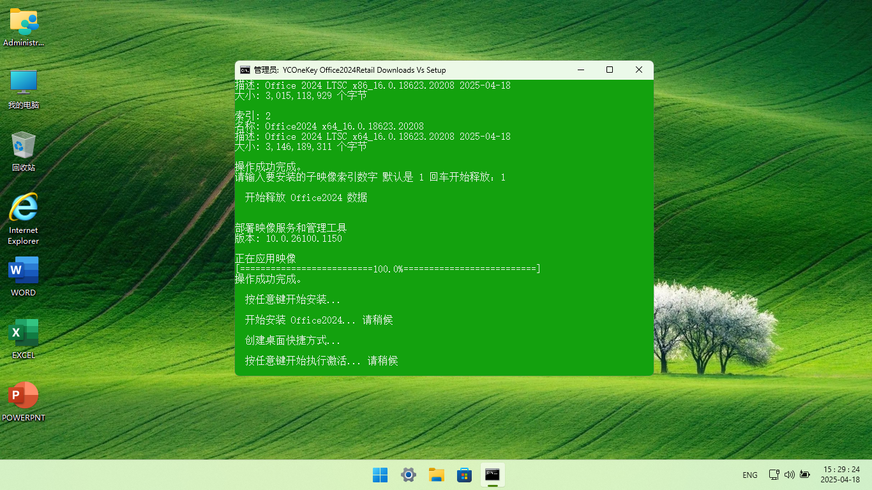Viewport: 872px width, 490px height.
Task: Open the Windows Start menu
Action: pyautogui.click(x=380, y=475)
